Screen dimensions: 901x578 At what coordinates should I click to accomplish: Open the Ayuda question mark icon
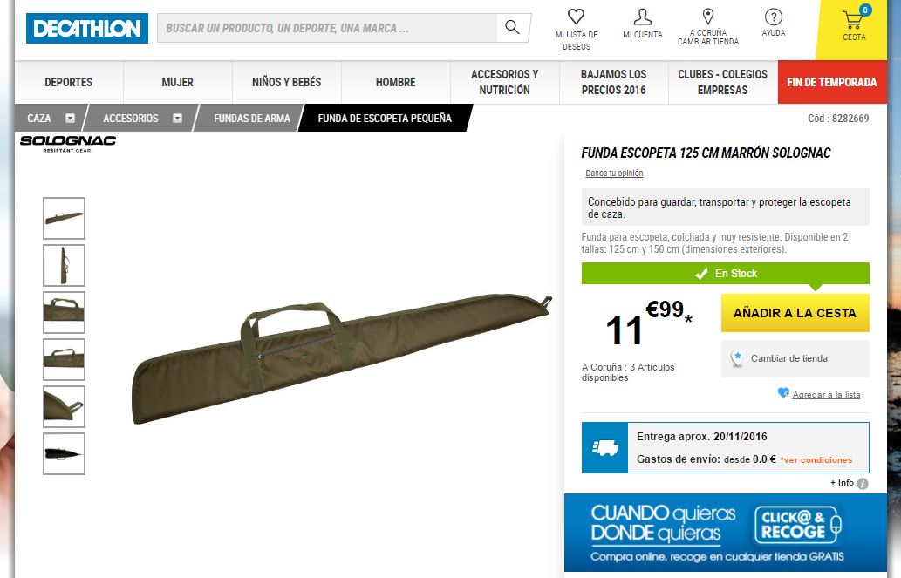tap(774, 17)
